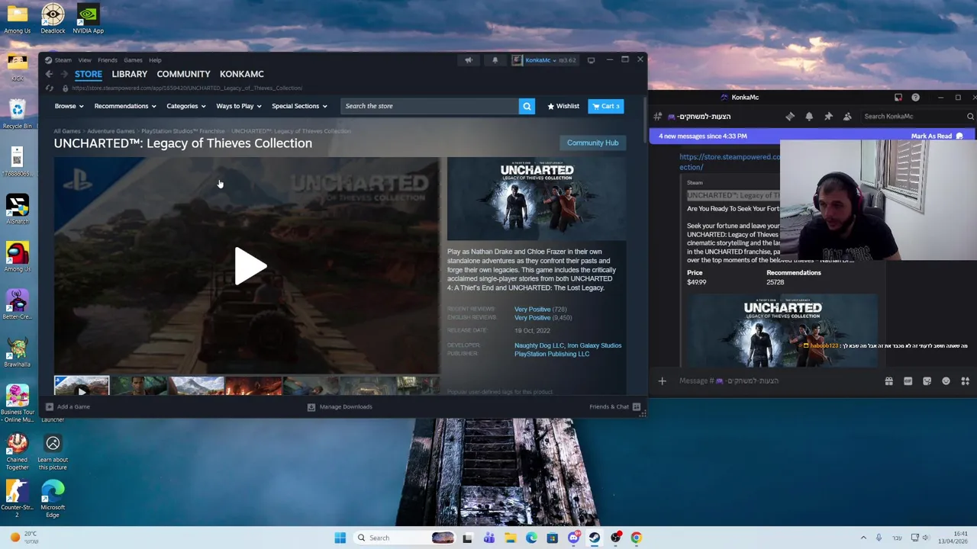This screenshot has width=977, height=549.
Task: Open Discord channel notification settings bell
Action: tap(809, 117)
